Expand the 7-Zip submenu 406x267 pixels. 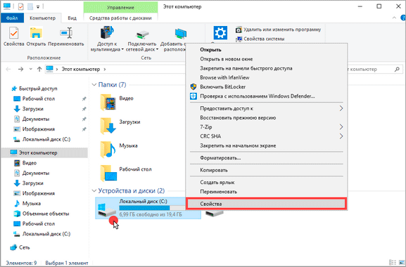[267, 127]
